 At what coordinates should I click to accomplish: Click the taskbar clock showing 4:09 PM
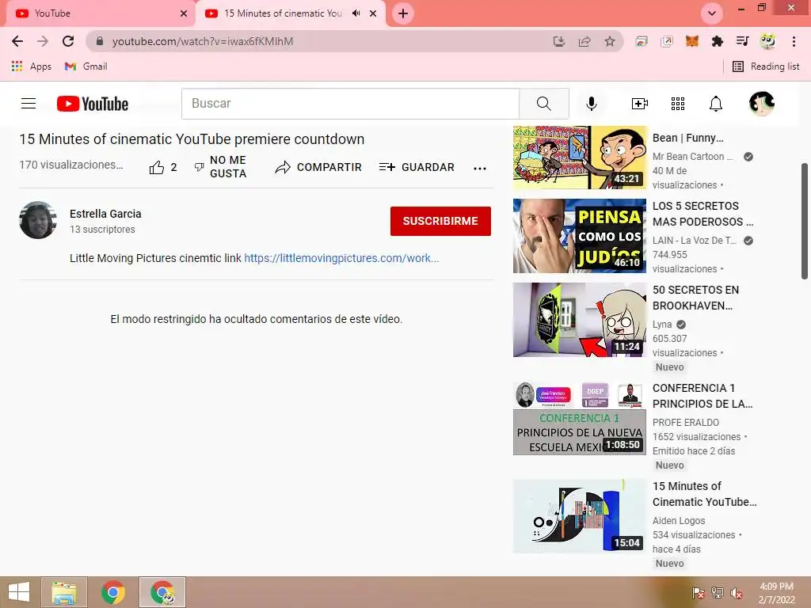[x=776, y=593]
